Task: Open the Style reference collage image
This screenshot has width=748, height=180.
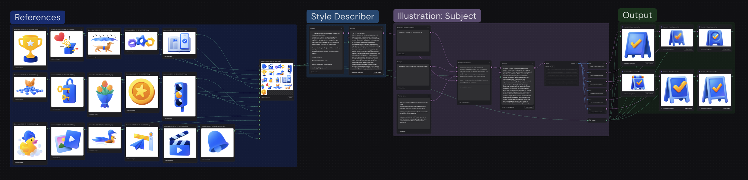Action: pos(276,79)
